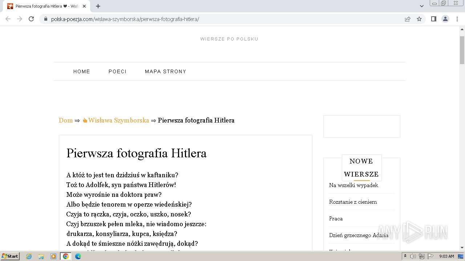Show hidden system tray icons
Viewport: 465px width, 261px height.
point(405,256)
